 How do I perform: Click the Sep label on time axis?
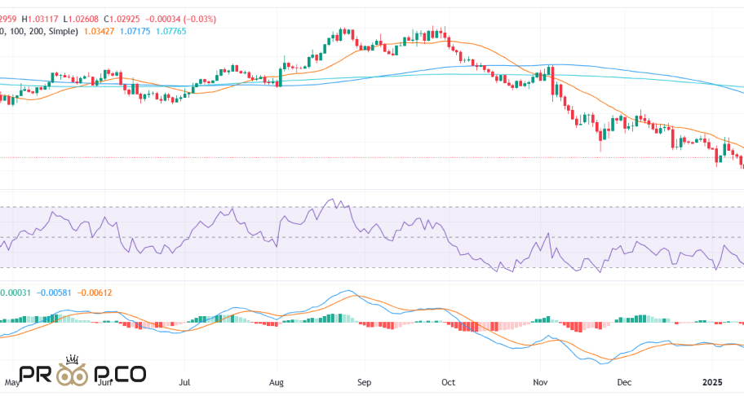tap(364, 382)
